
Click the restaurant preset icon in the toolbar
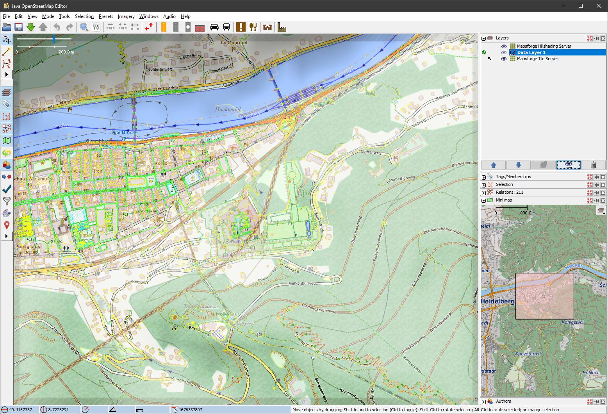253,27
